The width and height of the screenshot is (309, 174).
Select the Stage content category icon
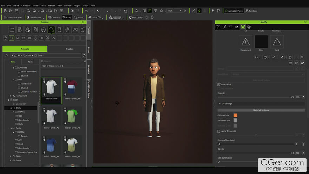coord(75,30)
